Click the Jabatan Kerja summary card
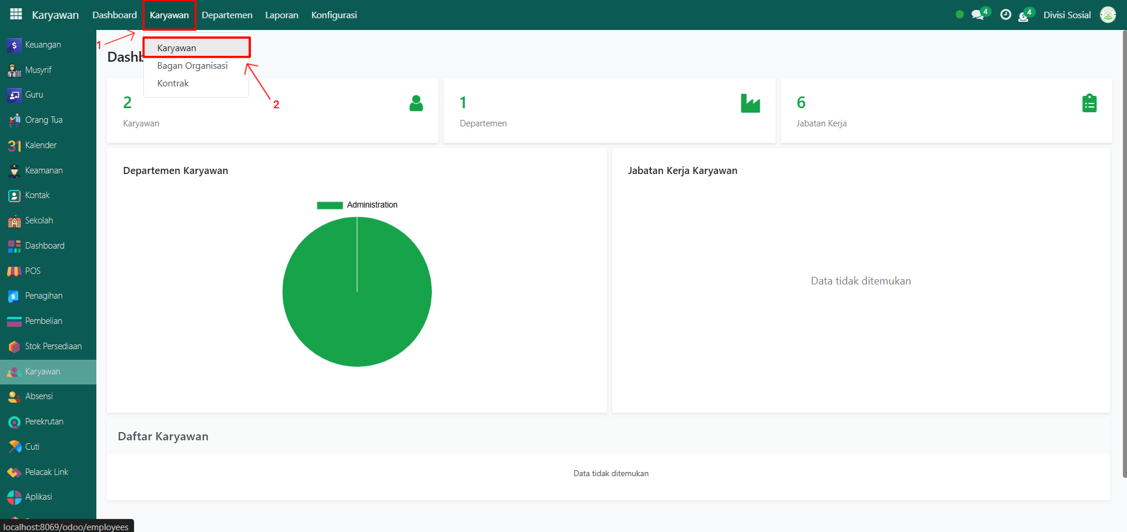Viewport: 1127px width, 532px height. point(945,111)
